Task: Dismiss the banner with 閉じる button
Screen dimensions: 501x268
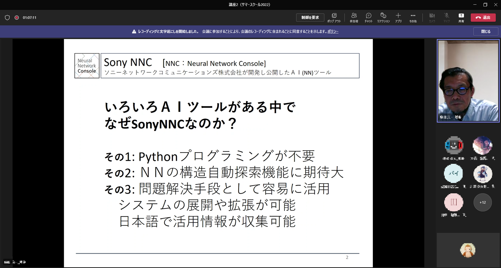Action: (x=486, y=32)
